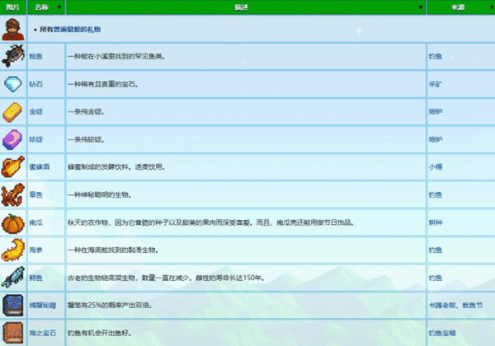Click the pumpkin (南瓜) image
Screen dimensions: 495x346
[x=13, y=222]
